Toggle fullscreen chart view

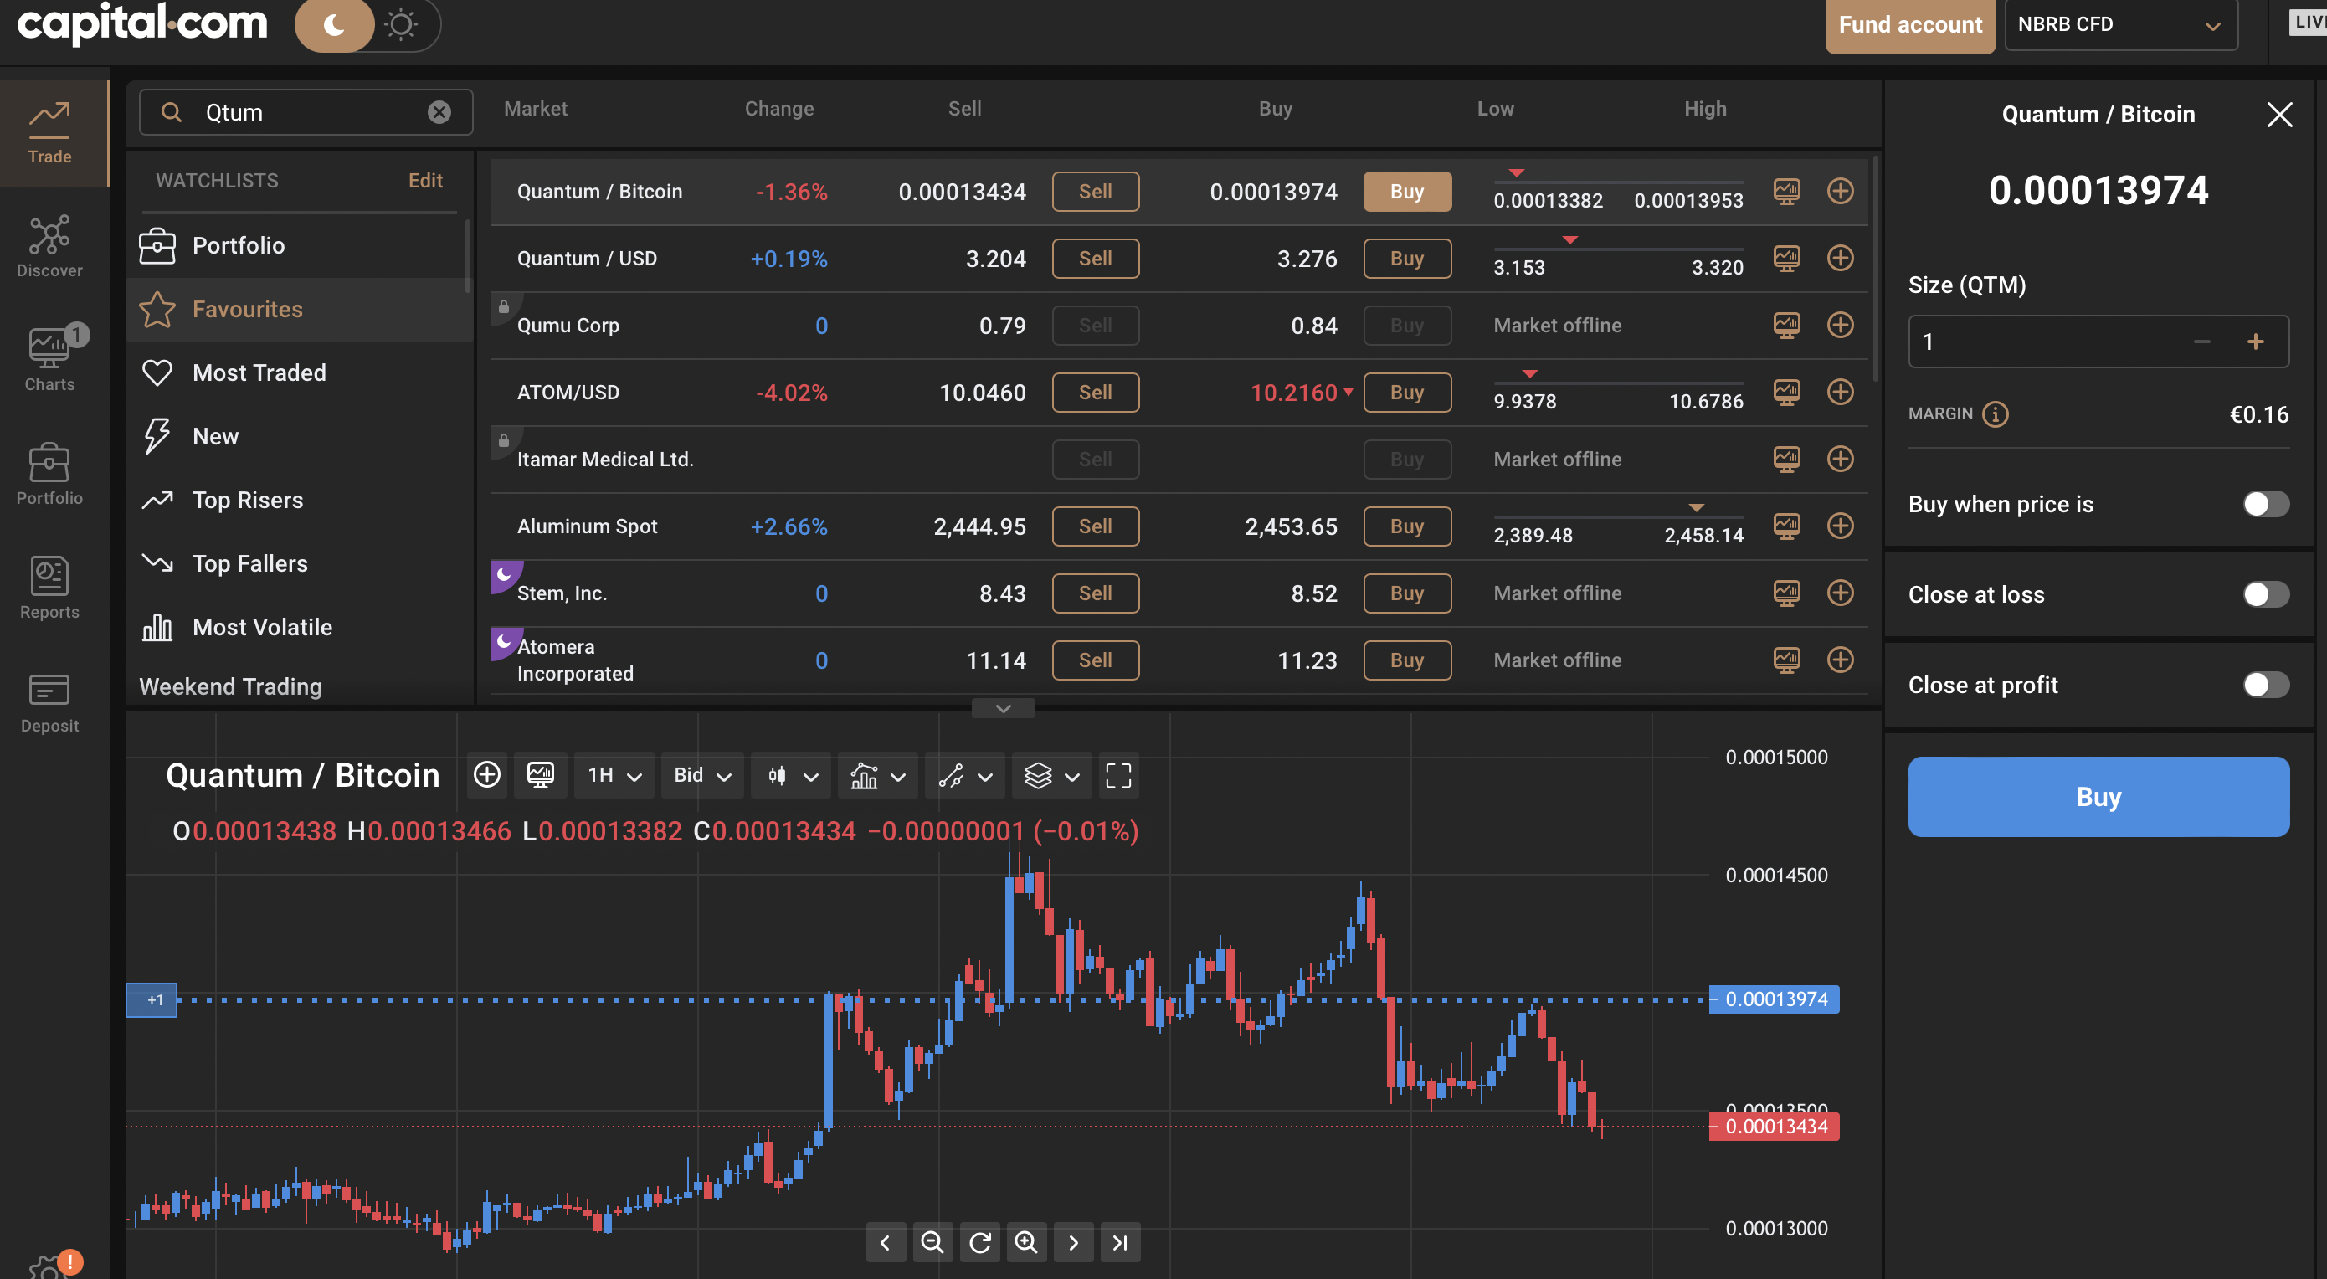pos(1118,775)
